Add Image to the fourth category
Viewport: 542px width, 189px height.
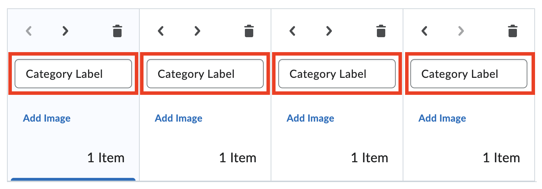tap(442, 118)
